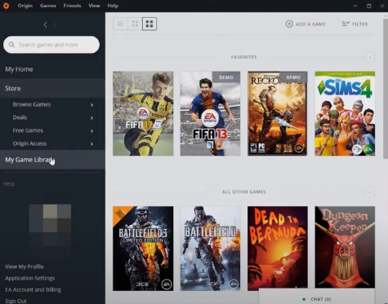
Task: Click the Filter label
Action: coord(360,24)
